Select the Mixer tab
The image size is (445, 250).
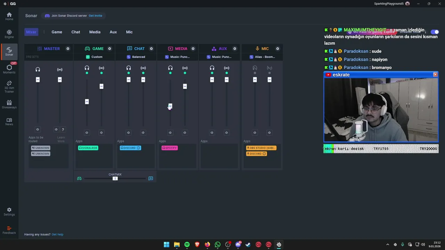coord(31,32)
